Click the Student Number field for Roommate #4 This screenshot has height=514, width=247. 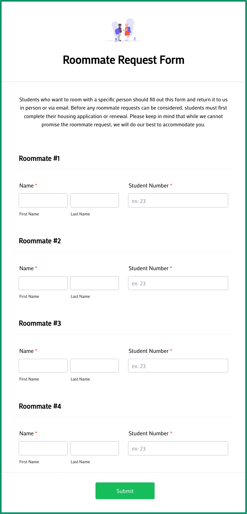(178, 448)
